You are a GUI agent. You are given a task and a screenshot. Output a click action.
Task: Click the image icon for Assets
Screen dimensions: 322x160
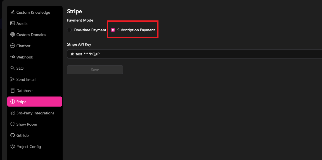click(x=12, y=23)
